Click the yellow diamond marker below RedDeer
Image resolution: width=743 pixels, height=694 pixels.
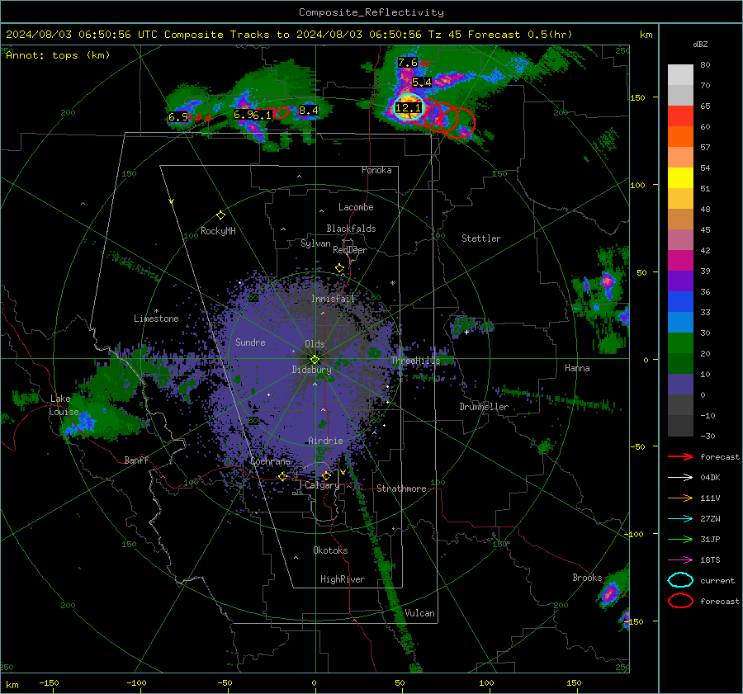[x=339, y=268]
